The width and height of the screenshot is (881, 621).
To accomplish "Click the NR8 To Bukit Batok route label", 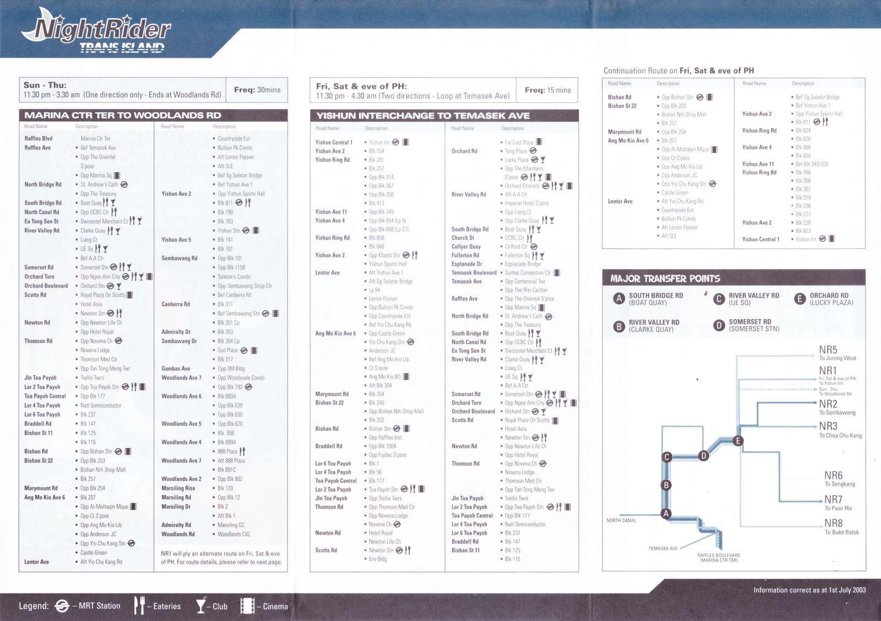I will coord(841,527).
